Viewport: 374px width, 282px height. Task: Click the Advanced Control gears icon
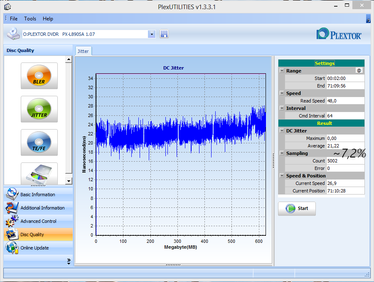12,221
